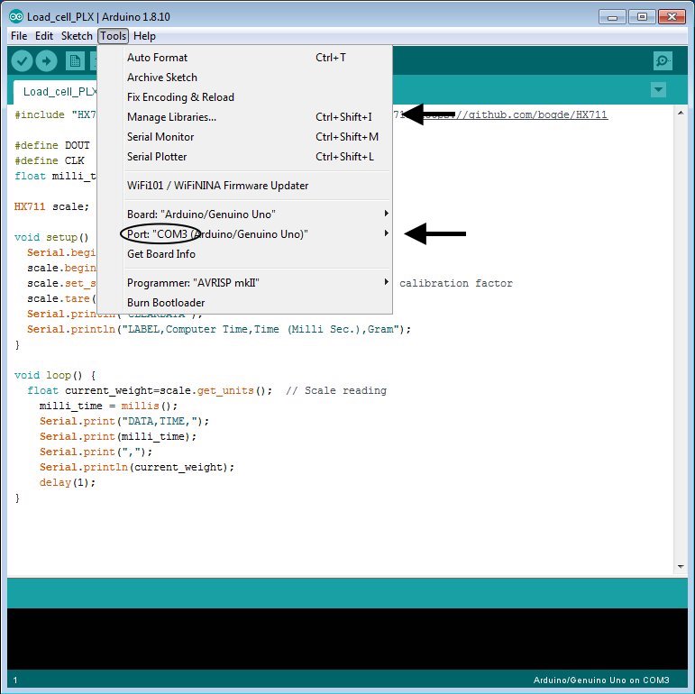Expand the Port submenu arrow
Viewport: 695px width, 694px height.
[x=387, y=233]
